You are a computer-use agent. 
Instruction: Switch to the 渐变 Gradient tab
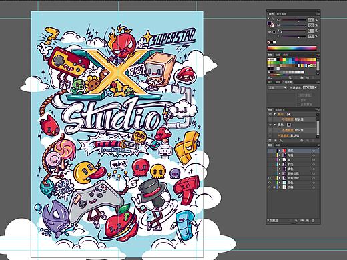[278, 82]
